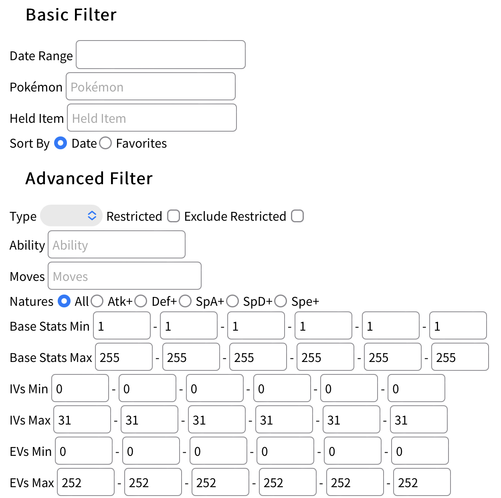The width and height of the screenshot is (501, 498).
Task: Focus the Pokémon search field
Action: [151, 86]
